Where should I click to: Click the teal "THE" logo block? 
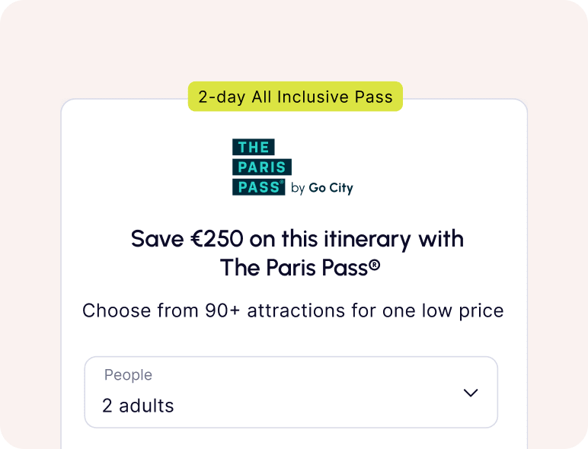click(x=253, y=148)
